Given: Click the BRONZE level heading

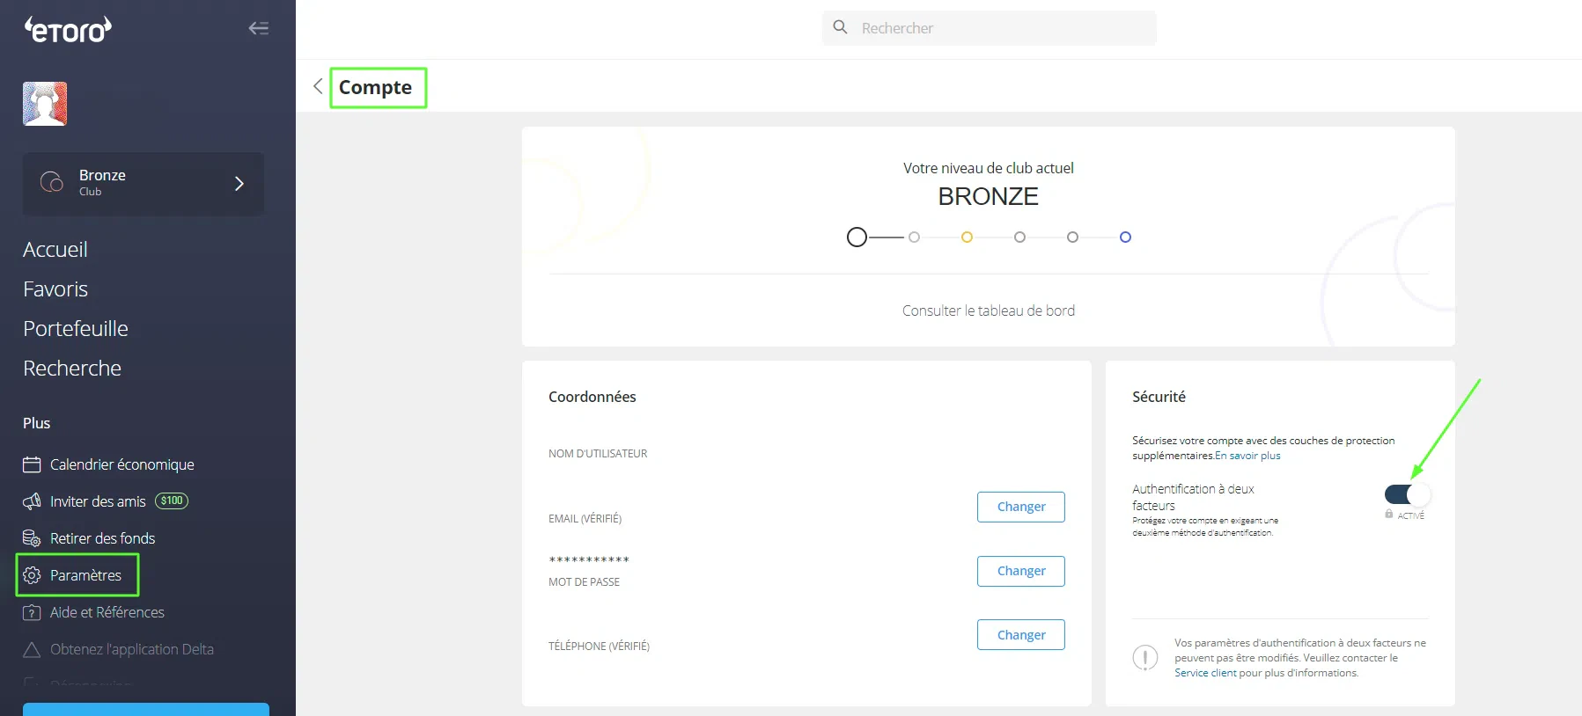Looking at the screenshot, I should tap(989, 197).
